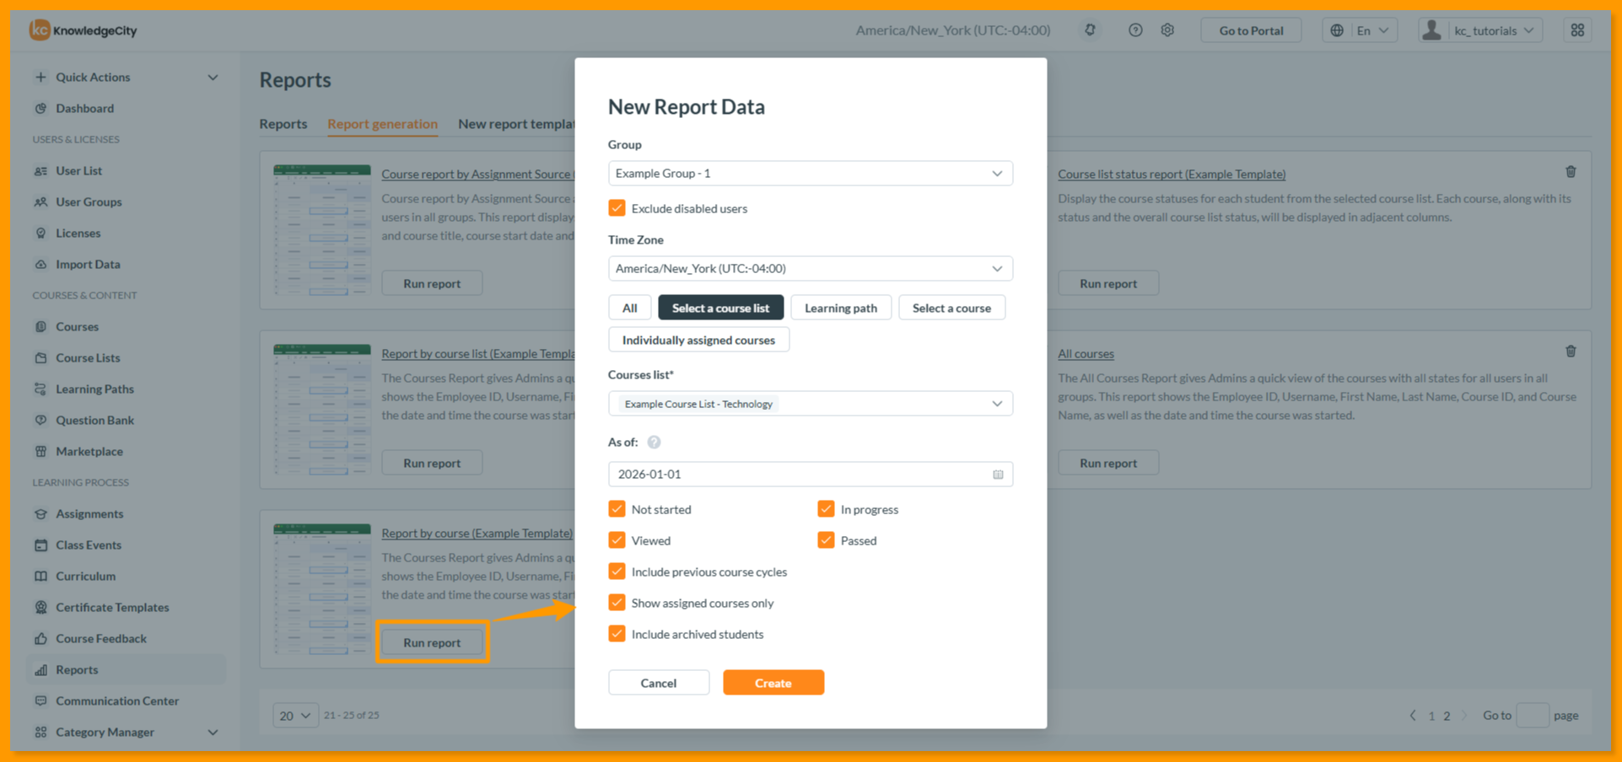Click the As of date field
This screenshot has height=762, width=1622.
click(x=811, y=475)
